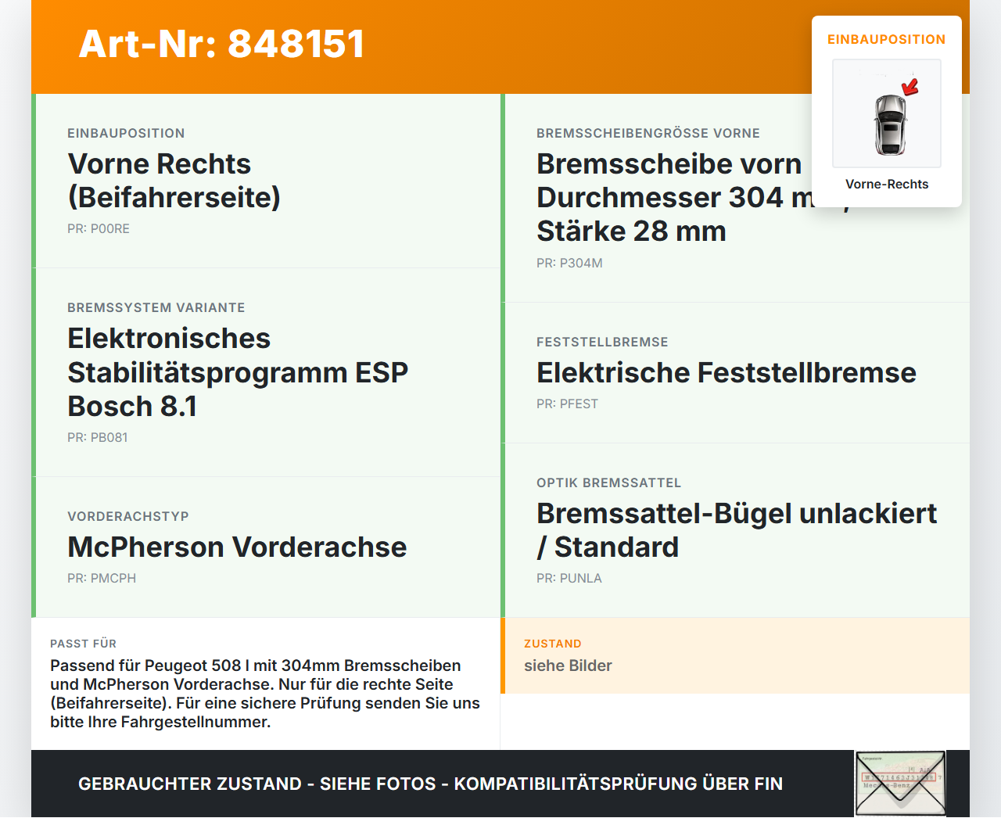Click the PR: P304M code
The image size is (1001, 818).
click(569, 263)
